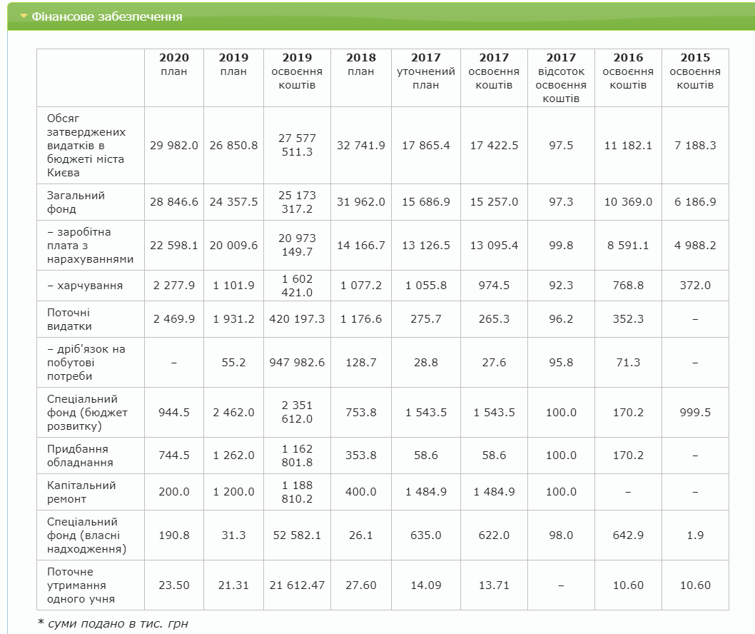Select the cell with value 7 188.3
The height and width of the screenshot is (634, 755).
pyautogui.click(x=695, y=145)
